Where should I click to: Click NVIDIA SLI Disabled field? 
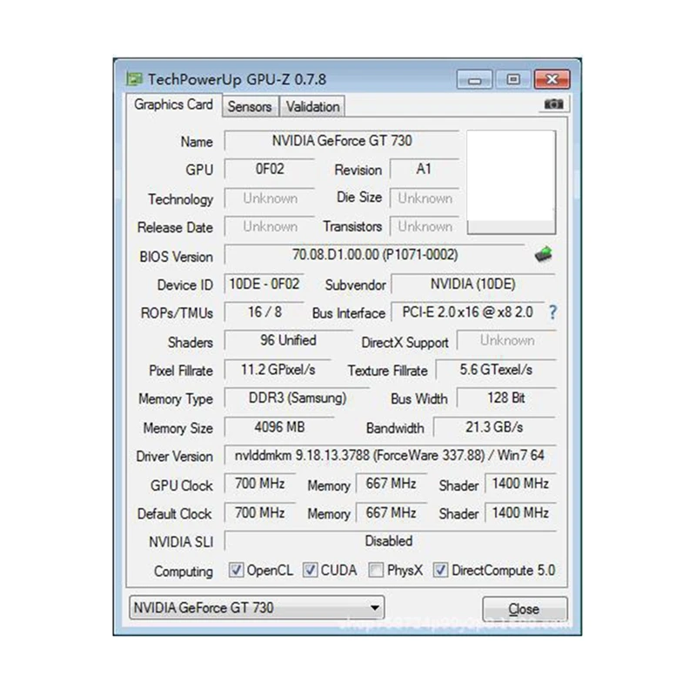(390, 541)
